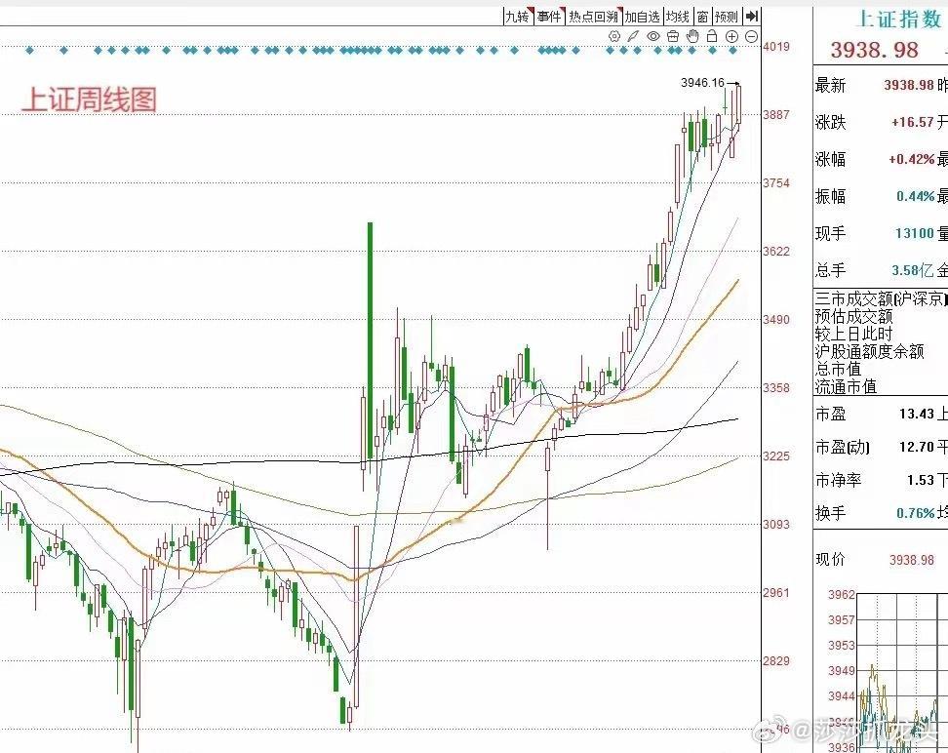This screenshot has height=753, width=948.
Task: Click the 市净率 value 1.53
Action: [x=920, y=480]
